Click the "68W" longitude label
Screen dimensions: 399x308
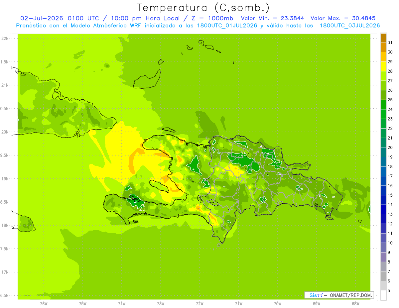(355, 303)
